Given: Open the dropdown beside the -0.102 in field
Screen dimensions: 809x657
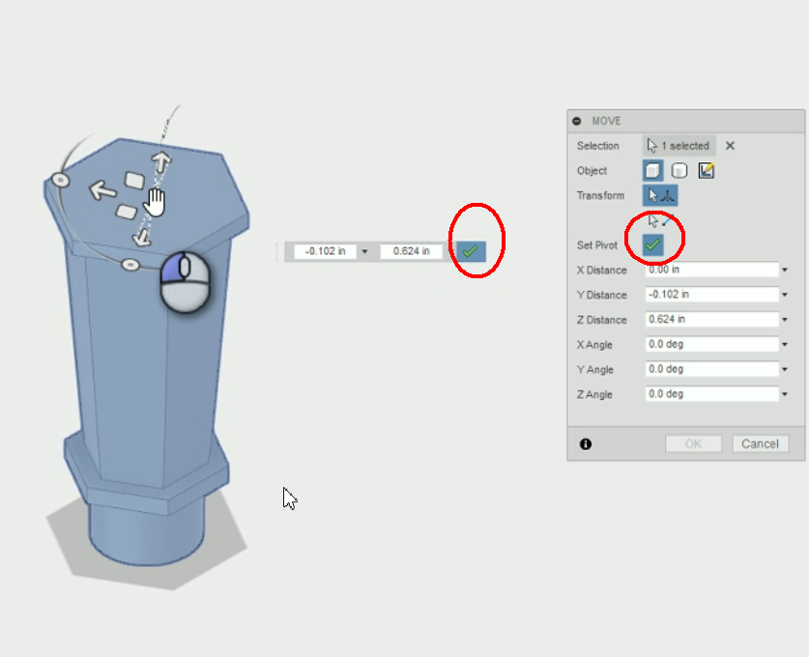Looking at the screenshot, I should 365,249.
